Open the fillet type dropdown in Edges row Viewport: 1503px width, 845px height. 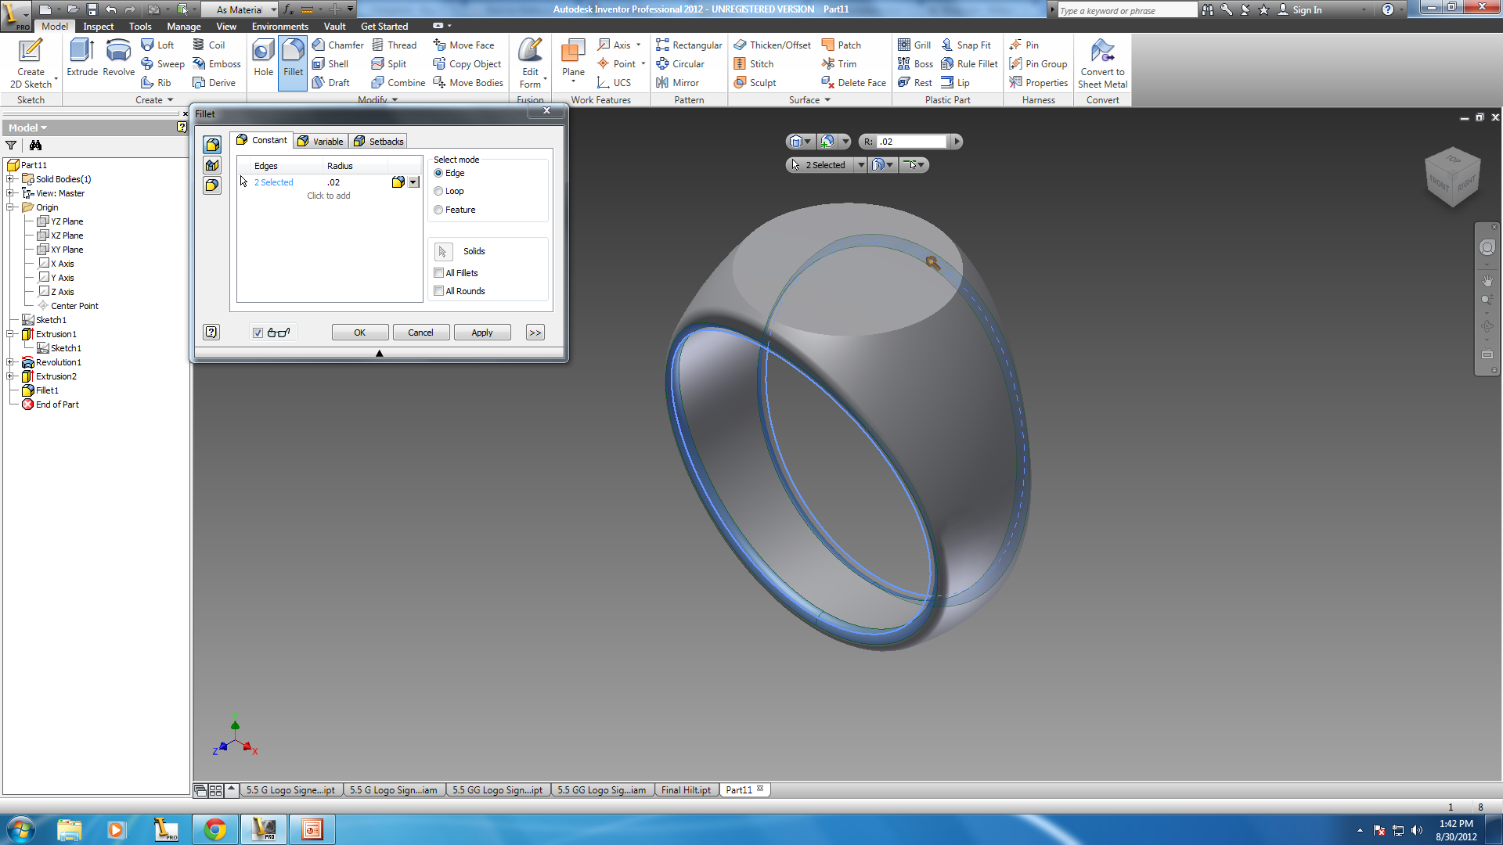(x=414, y=182)
